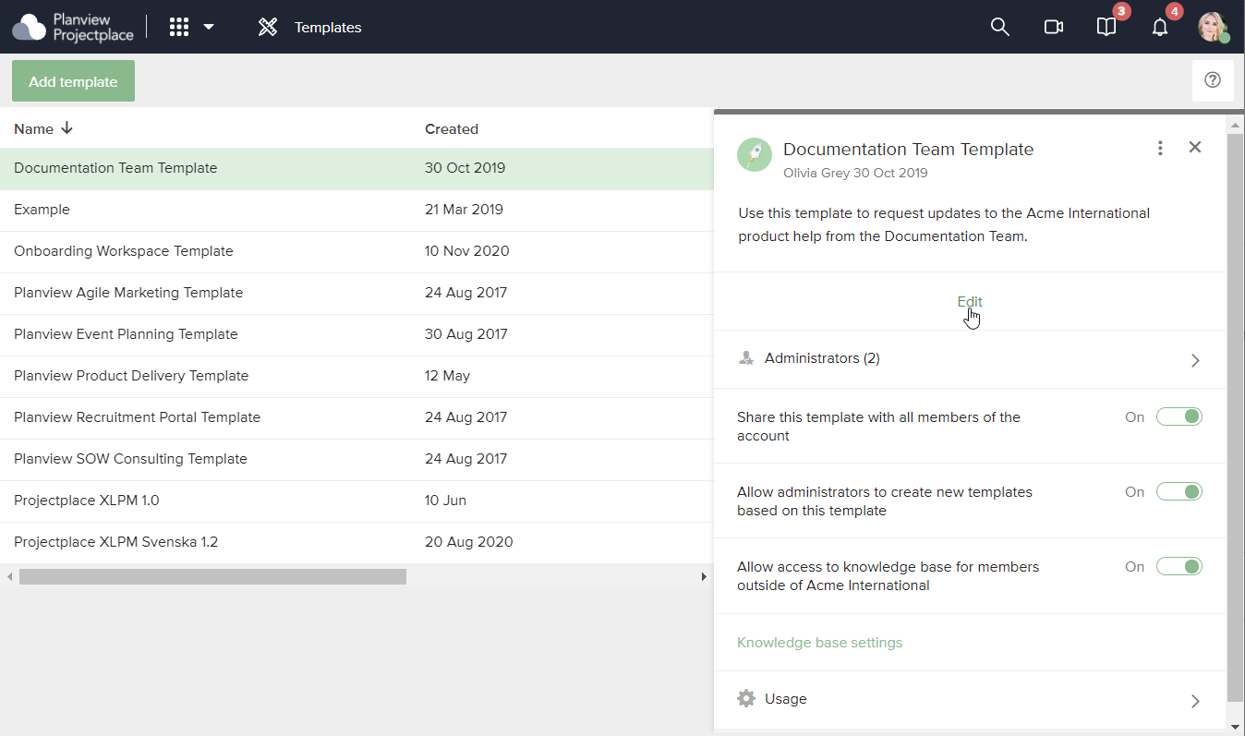This screenshot has height=736, width=1245.
Task: Click the left arrow of horizontal scrollbar
Action: pyautogui.click(x=9, y=576)
